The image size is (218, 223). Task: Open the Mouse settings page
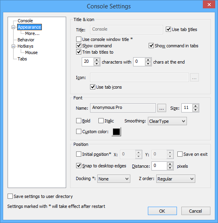tap(31, 52)
